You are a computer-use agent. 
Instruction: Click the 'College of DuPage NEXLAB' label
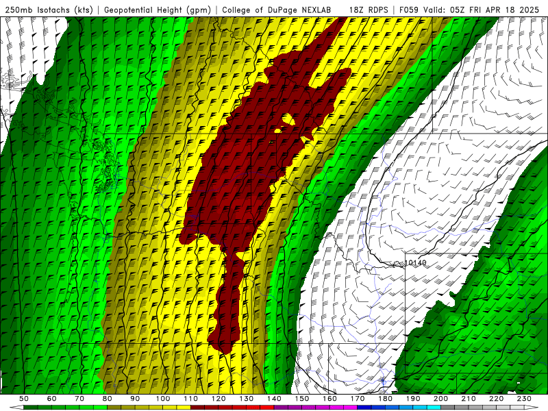click(277, 10)
